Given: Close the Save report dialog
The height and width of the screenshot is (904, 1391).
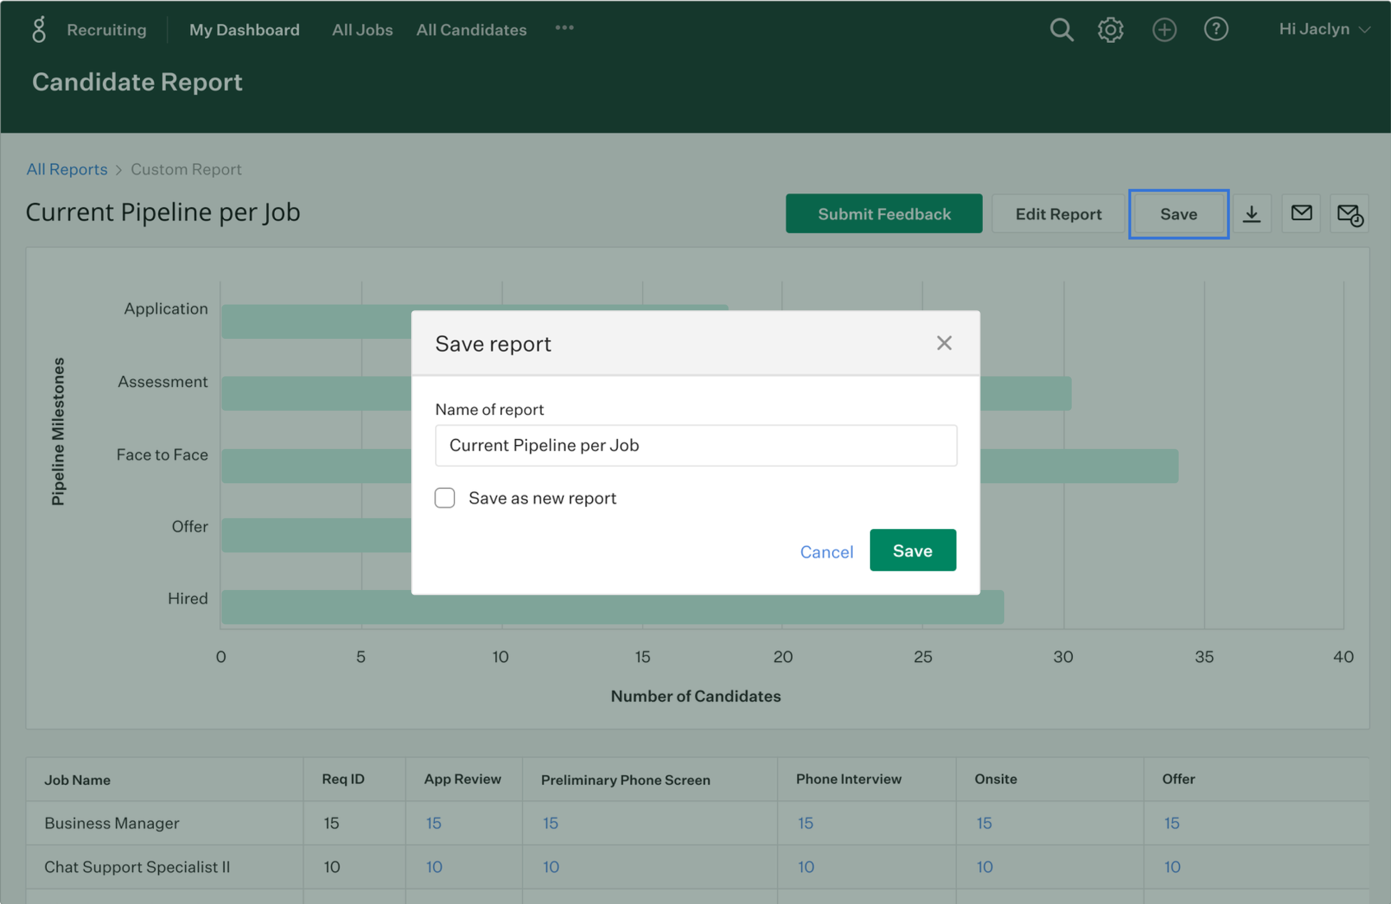Looking at the screenshot, I should [944, 343].
